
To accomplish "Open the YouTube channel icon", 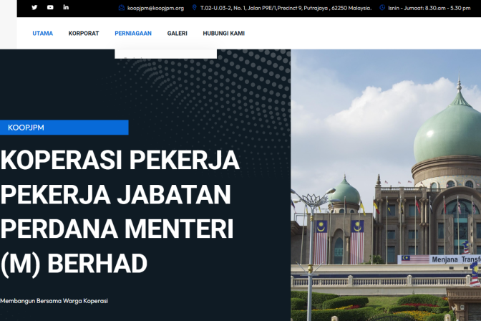I will pos(50,7).
